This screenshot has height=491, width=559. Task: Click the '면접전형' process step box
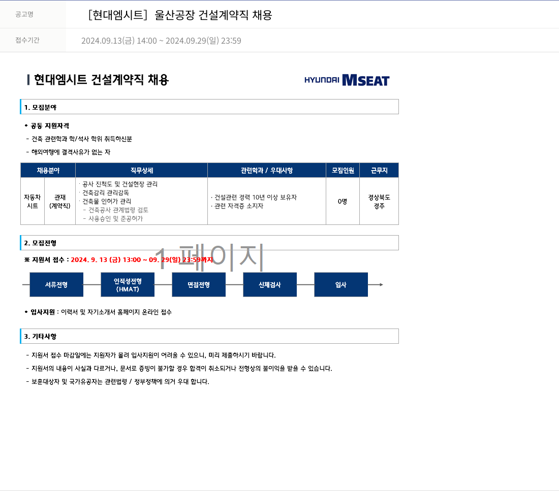click(x=199, y=285)
